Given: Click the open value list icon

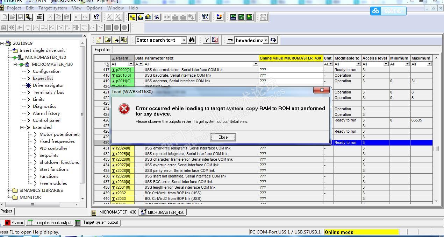Looking at the screenshot, I should 107,40.
